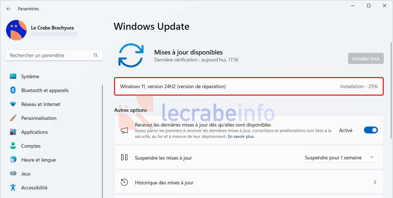This screenshot has height=198, width=393.
Task: Click the search magnifier icon
Action: [x=96, y=55]
